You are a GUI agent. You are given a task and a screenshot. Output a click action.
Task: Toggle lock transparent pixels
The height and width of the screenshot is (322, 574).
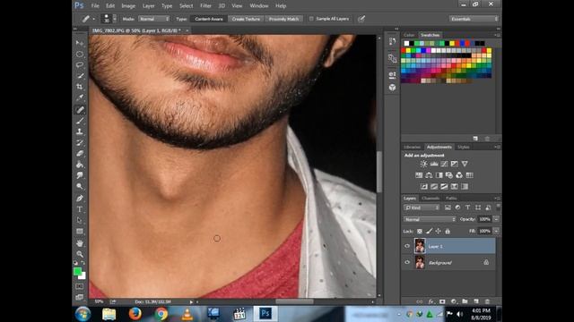click(x=420, y=231)
